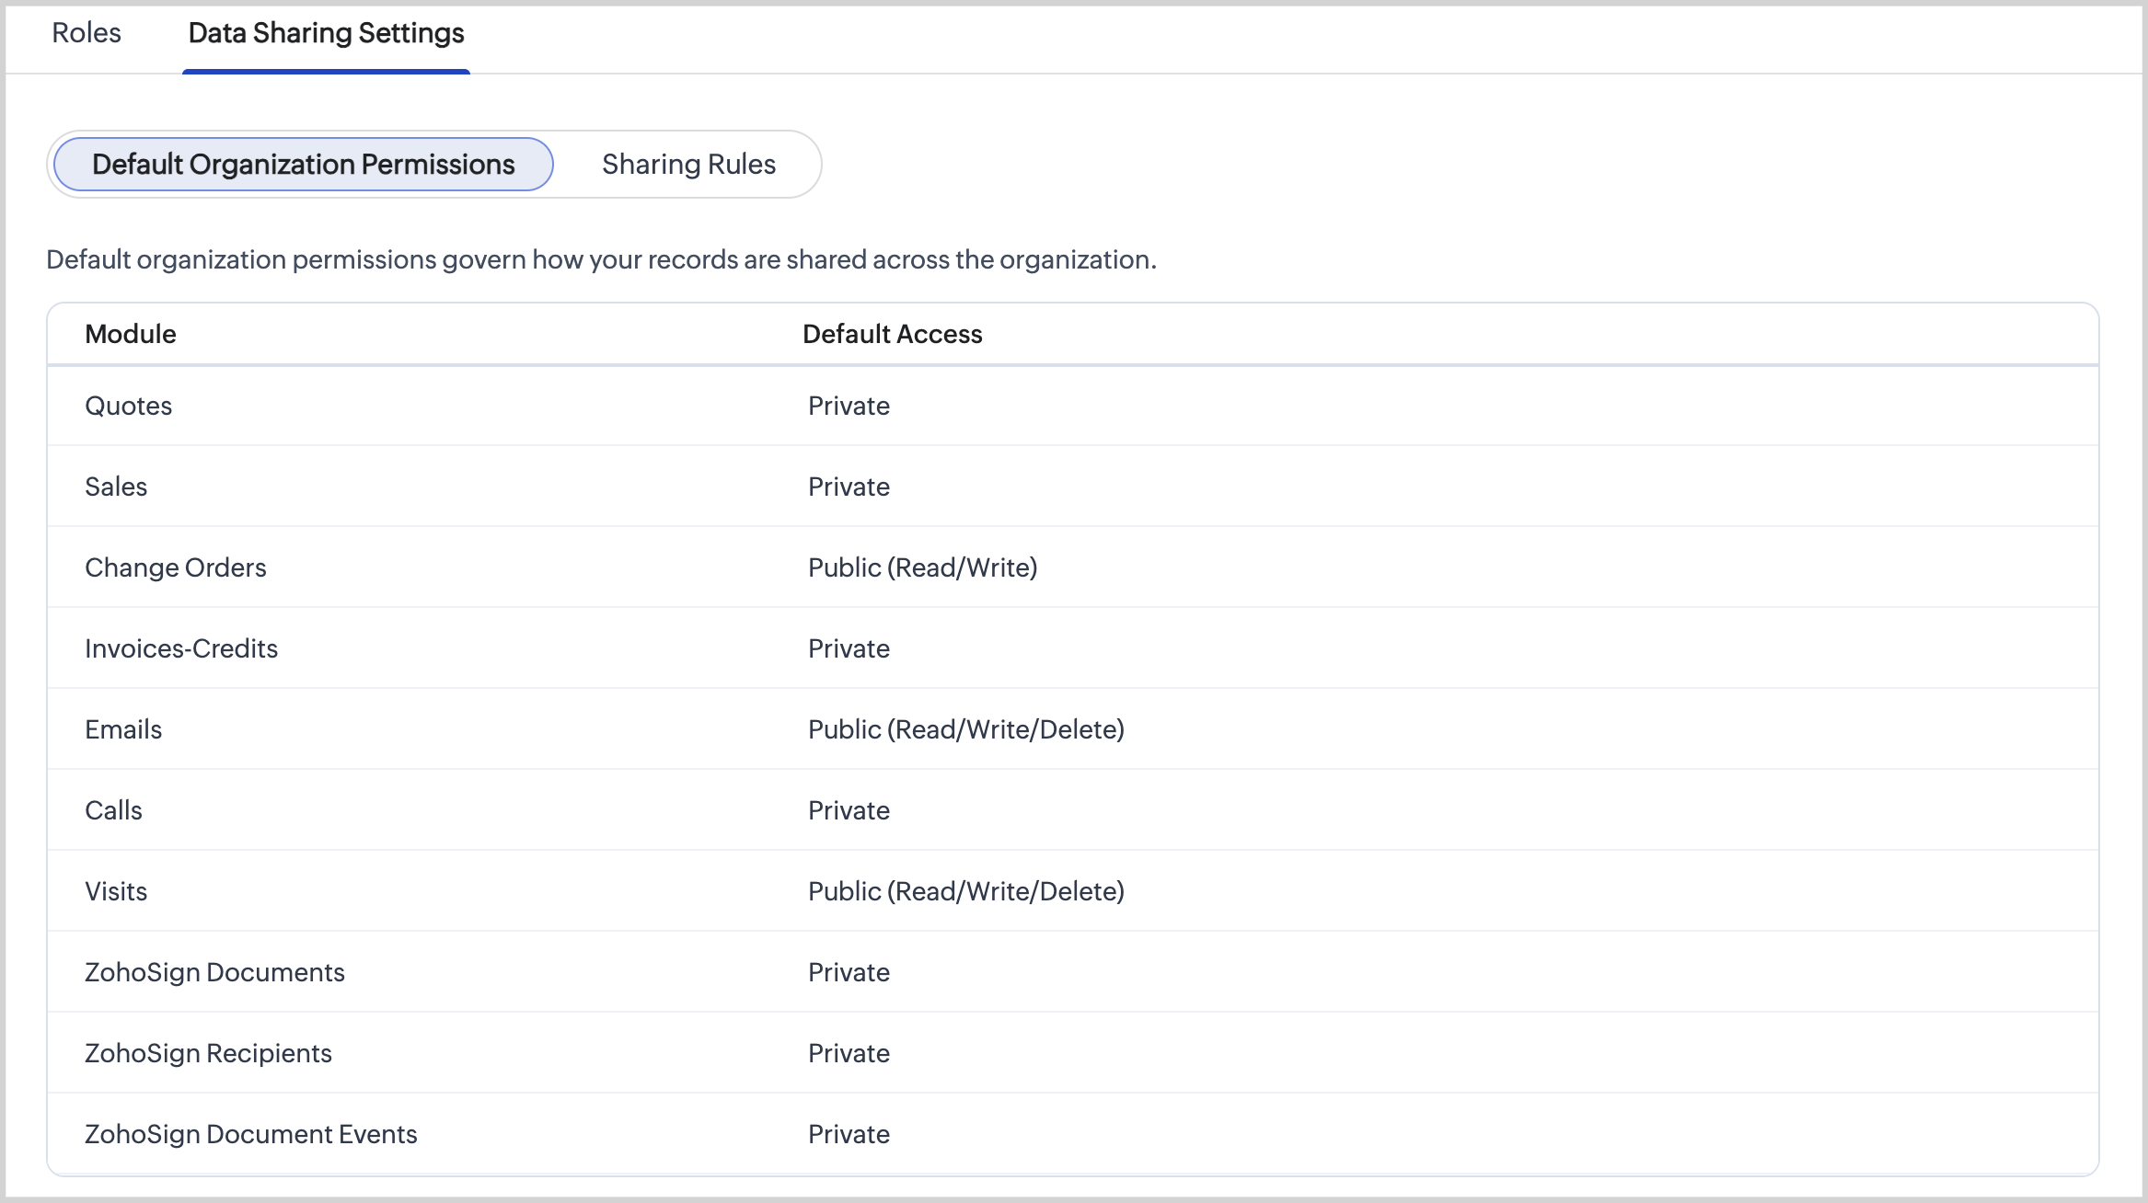The height and width of the screenshot is (1203, 2148).
Task: Open the Change Orders module entry
Action: click(176, 567)
